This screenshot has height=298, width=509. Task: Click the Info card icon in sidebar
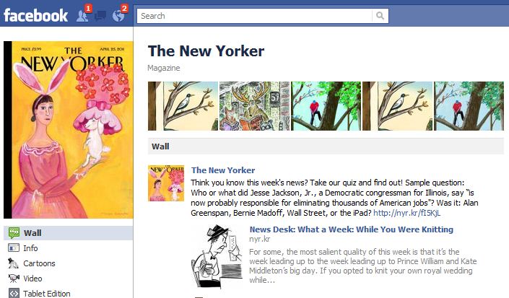click(14, 248)
